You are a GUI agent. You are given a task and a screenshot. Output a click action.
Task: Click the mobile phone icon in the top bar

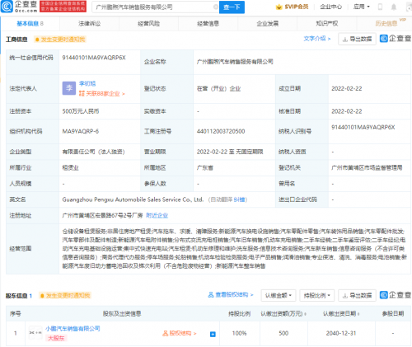coord(380,7)
